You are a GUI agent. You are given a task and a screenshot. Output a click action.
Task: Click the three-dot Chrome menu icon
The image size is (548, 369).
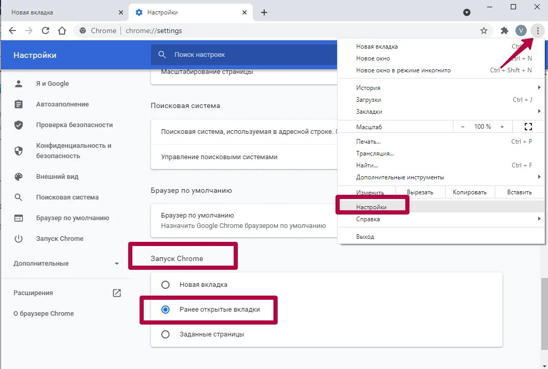[538, 30]
